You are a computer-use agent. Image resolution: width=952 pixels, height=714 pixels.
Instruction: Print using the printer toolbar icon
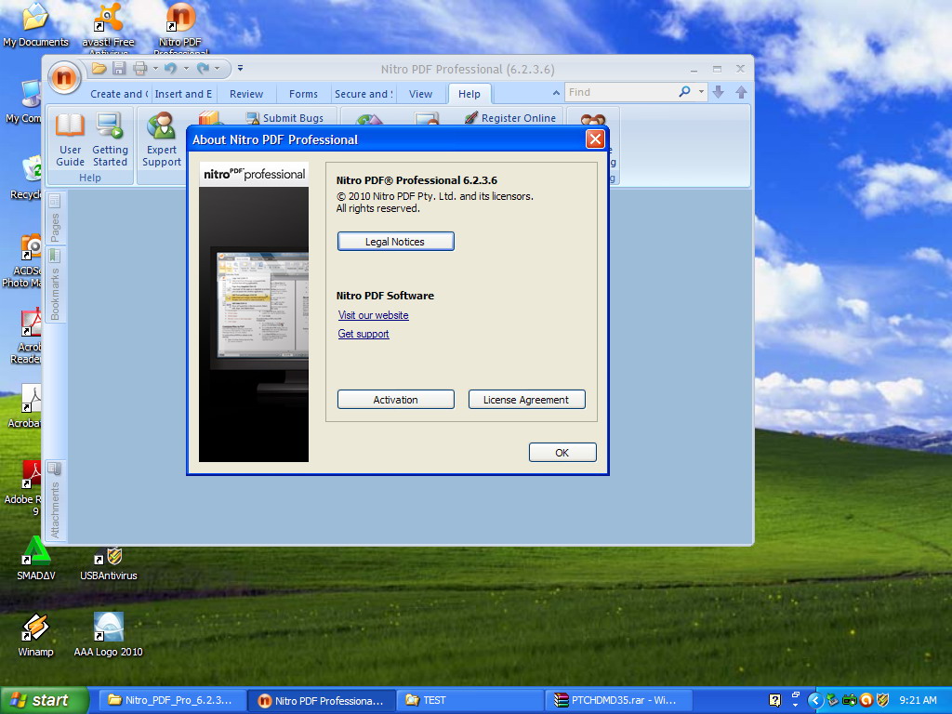(x=139, y=69)
